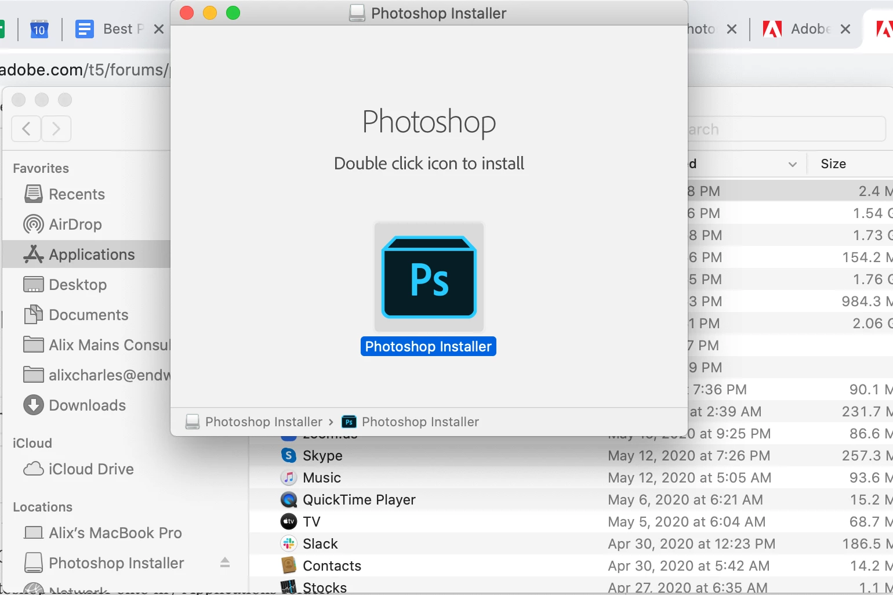Click the Skype app icon
Viewport: 893px width, 595px height.
(288, 455)
